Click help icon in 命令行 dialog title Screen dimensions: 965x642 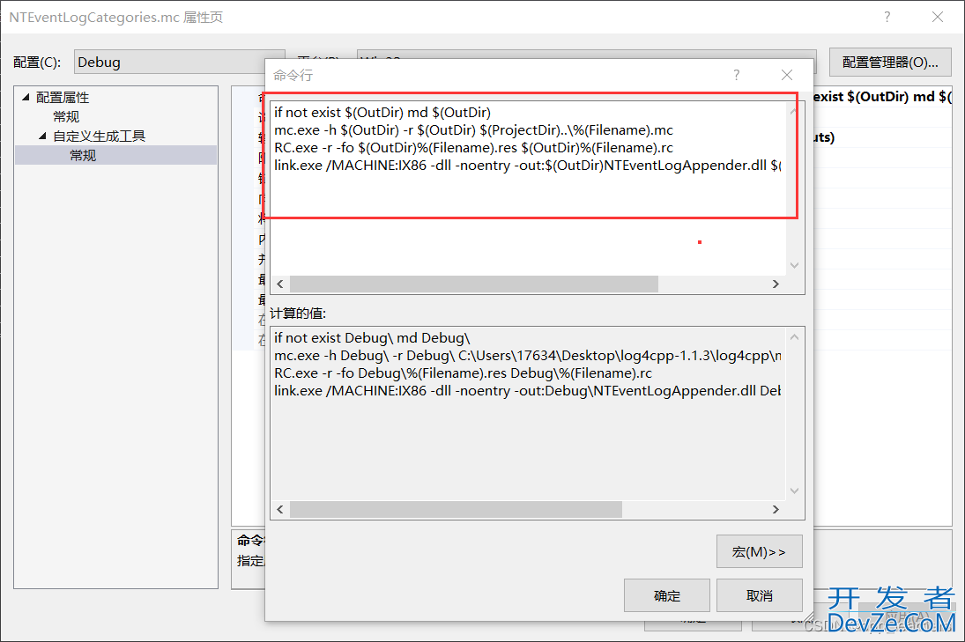point(737,75)
